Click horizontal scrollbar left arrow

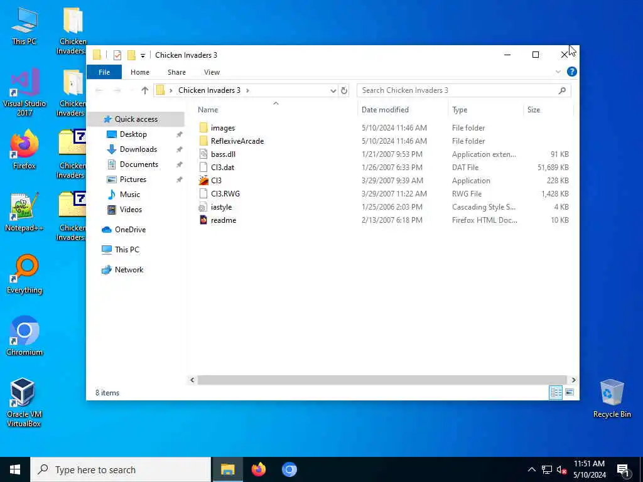(x=192, y=380)
